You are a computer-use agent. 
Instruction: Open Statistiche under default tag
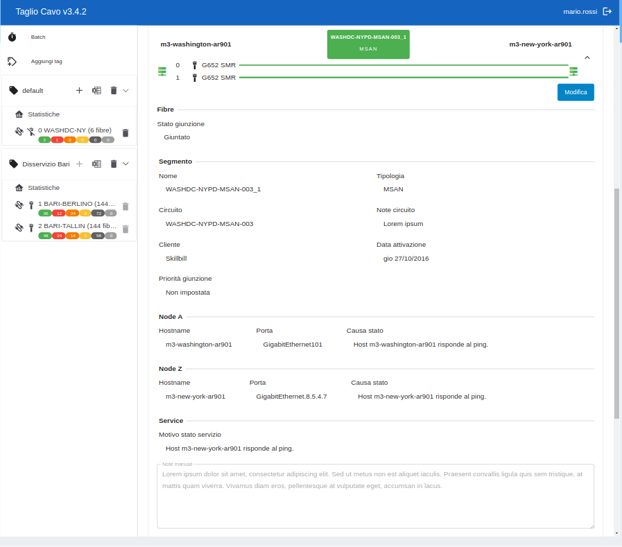pyautogui.click(x=43, y=114)
